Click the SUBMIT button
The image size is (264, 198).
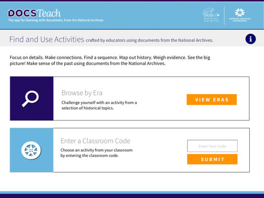[212, 159]
